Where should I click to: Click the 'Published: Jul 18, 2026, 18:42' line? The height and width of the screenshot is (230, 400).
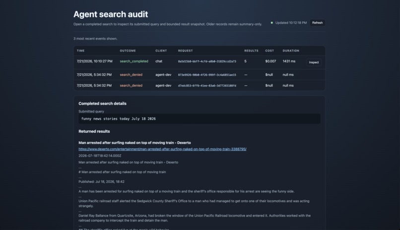pyautogui.click(x=102, y=181)
